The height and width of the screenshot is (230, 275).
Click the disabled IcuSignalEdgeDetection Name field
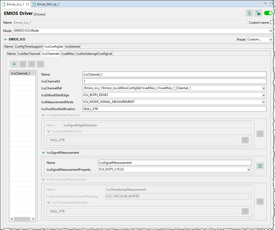[x=157, y=125]
